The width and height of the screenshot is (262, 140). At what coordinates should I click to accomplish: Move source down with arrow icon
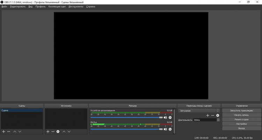[x=69, y=132]
